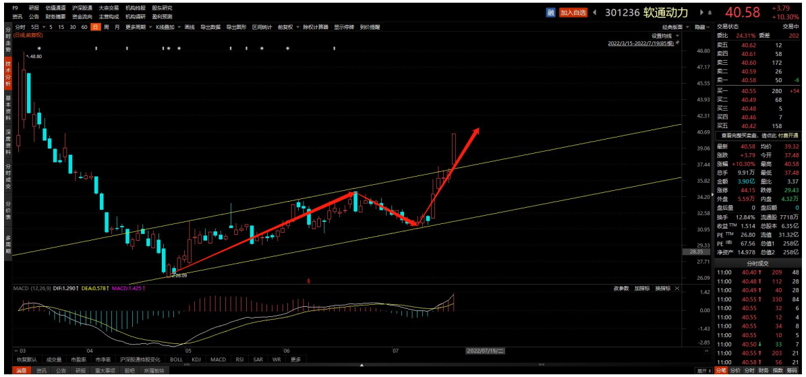
Task: Select the 30-minute K-line period
Action: tap(73, 27)
